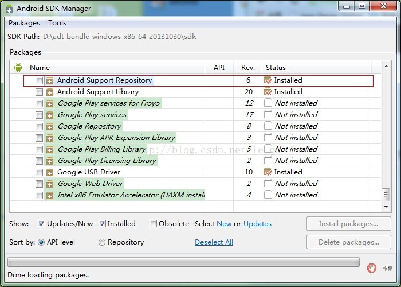Screen dimensions: 401x287
Task: Click package icon beside Intel x86 Emulator Accelerator
Action: coord(50,196)
